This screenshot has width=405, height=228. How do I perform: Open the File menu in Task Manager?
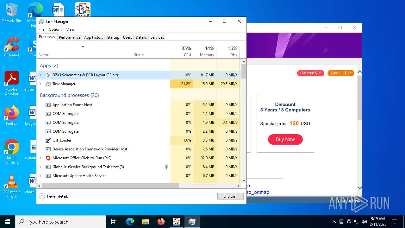click(x=41, y=29)
